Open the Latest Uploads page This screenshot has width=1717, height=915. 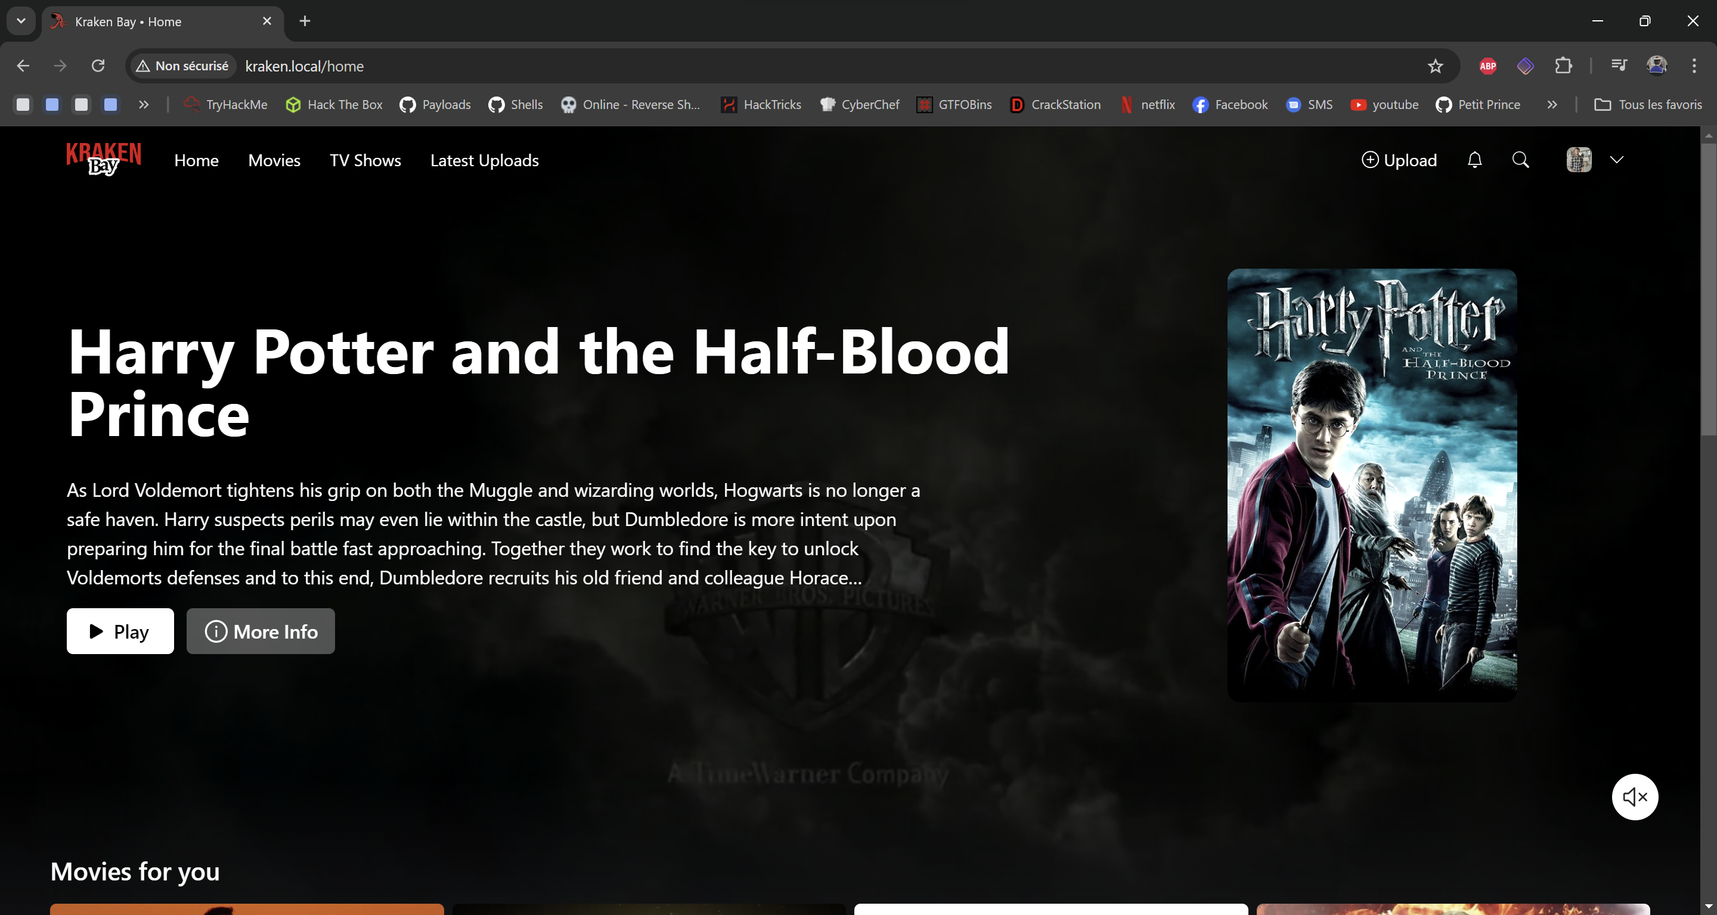point(484,160)
